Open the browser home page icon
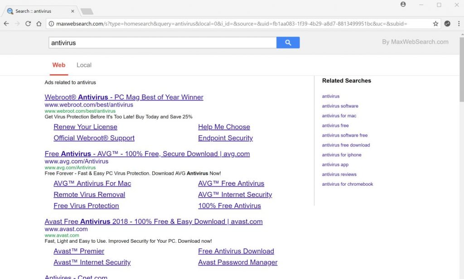The width and height of the screenshot is (464, 279). coord(39,24)
